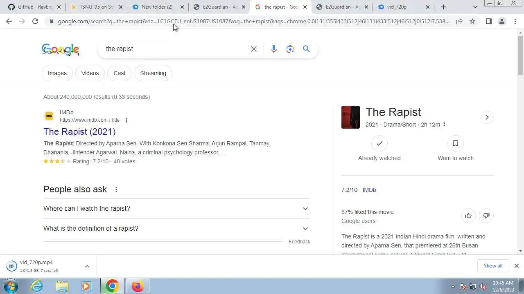This screenshot has height=294, width=524.
Task: Open Windows Explorer from the taskbar
Action: click(62, 286)
